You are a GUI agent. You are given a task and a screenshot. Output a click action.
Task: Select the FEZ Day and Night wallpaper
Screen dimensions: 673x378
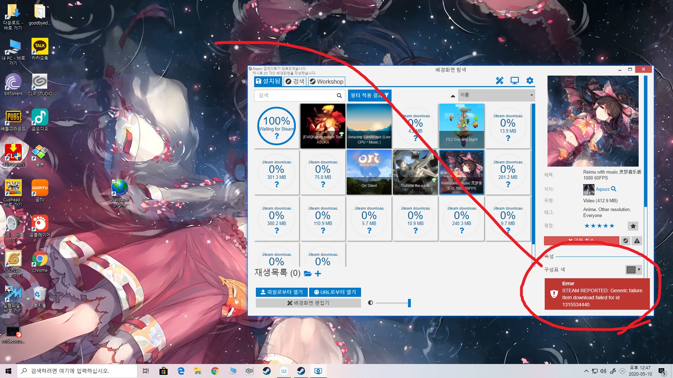click(462, 126)
